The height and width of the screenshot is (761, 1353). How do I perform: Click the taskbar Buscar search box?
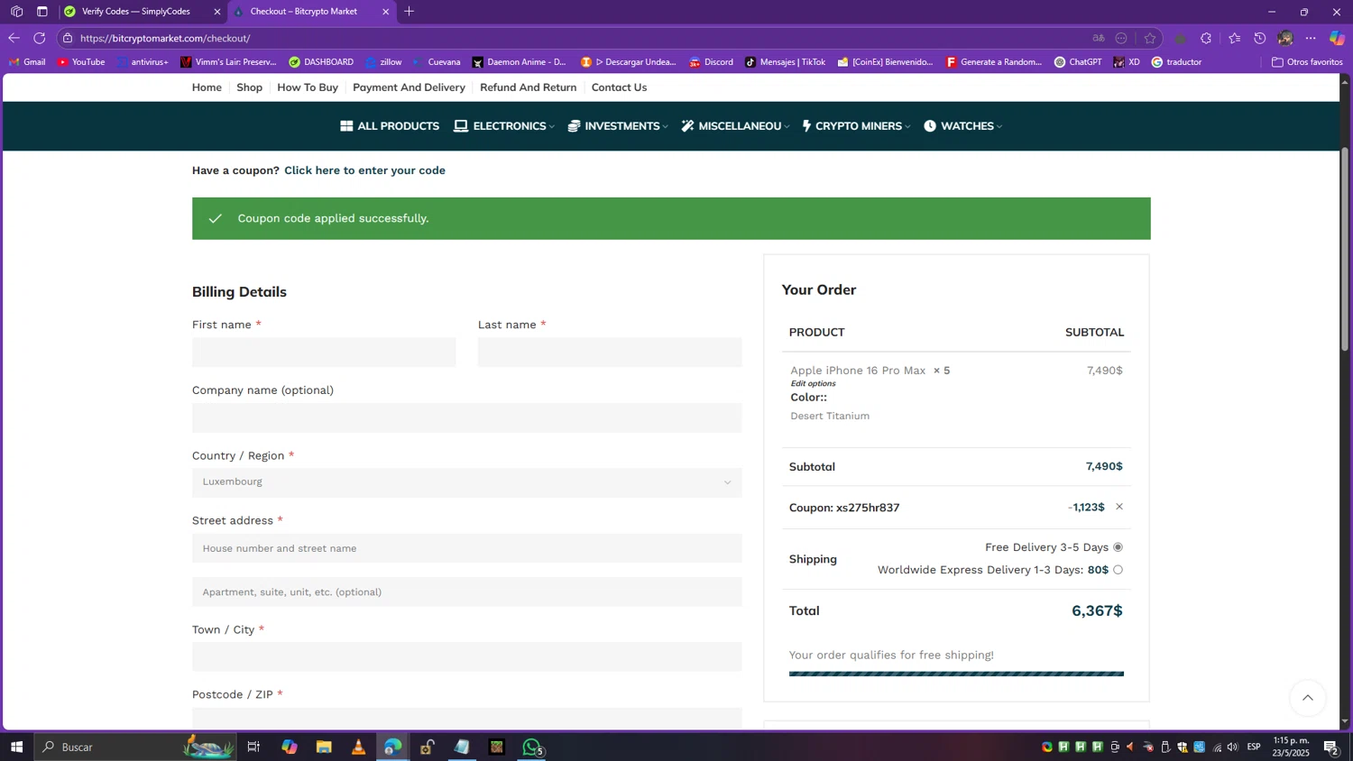[135, 747]
